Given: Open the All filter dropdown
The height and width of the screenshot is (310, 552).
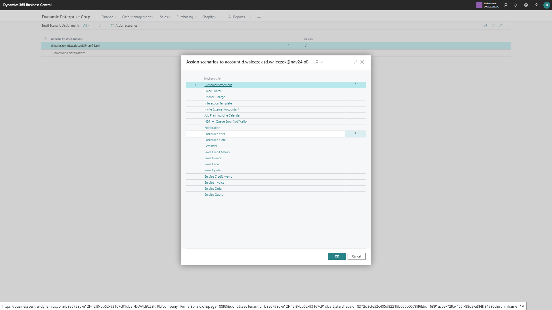Looking at the screenshot, I should tap(87, 26).
